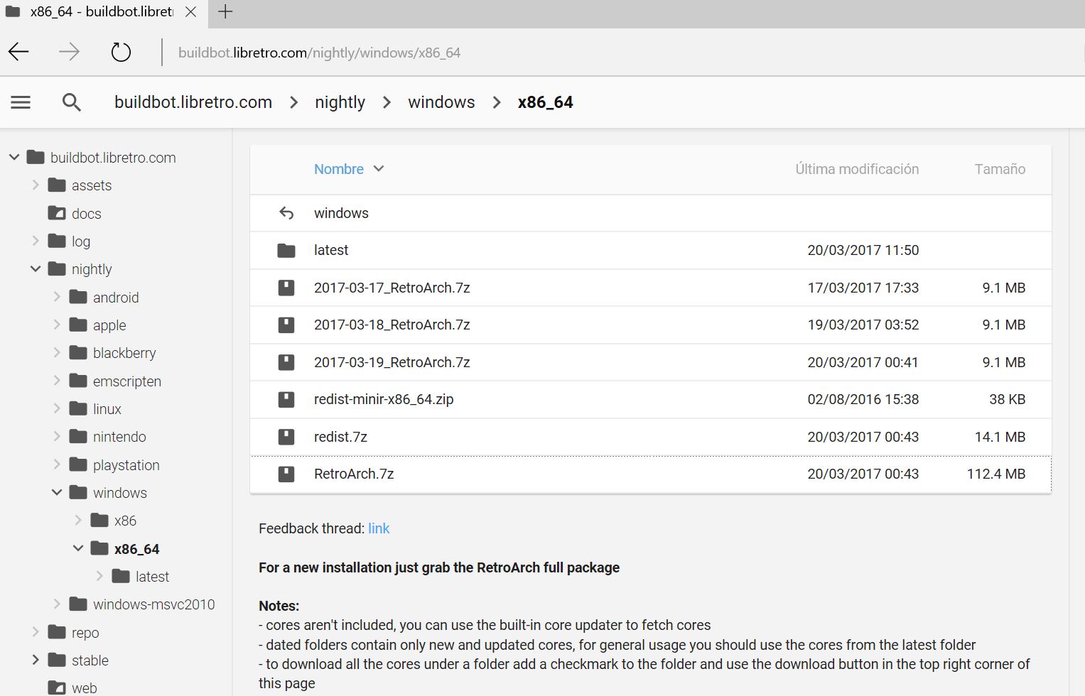Sort by Última modificación column header
The height and width of the screenshot is (696, 1085).
tap(857, 169)
